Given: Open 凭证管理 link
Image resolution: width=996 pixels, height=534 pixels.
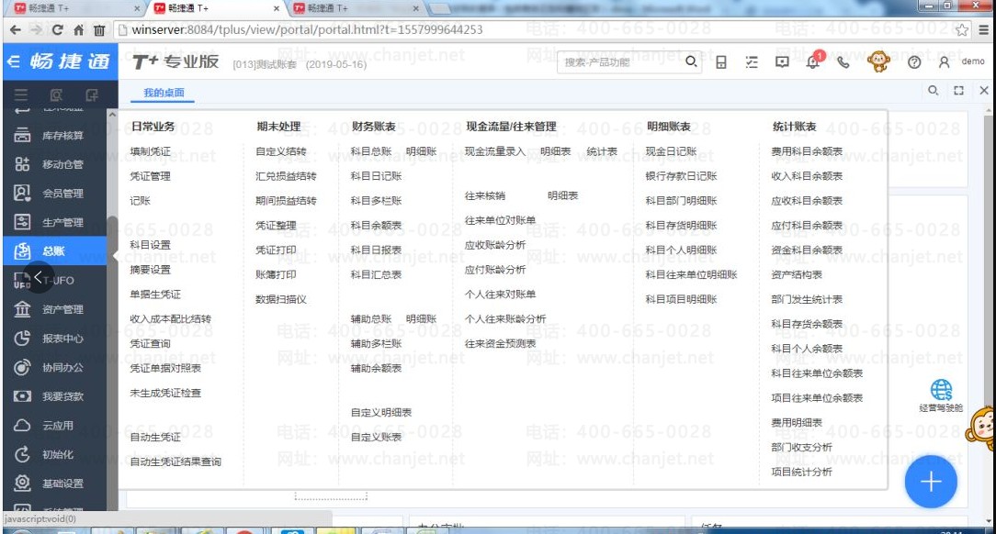Looking at the screenshot, I should coord(150,176).
